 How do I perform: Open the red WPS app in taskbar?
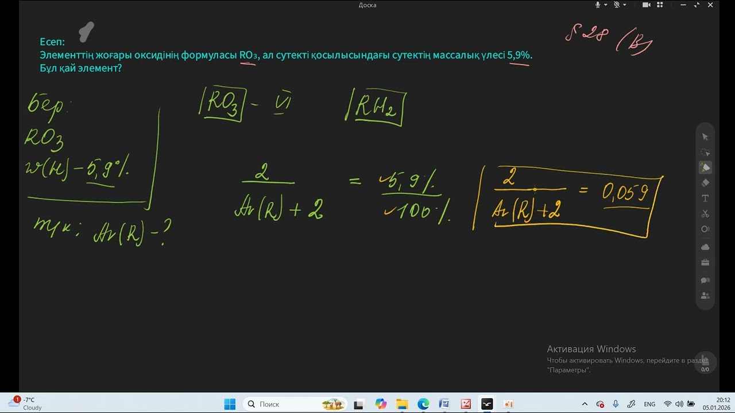click(466, 404)
